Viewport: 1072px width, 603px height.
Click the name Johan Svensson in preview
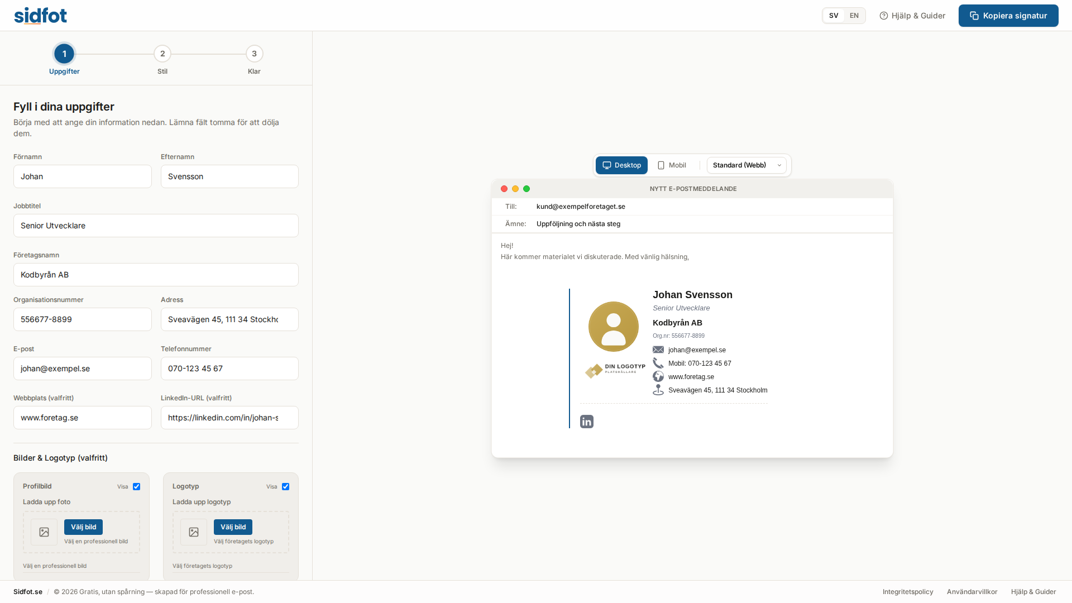coord(692,295)
